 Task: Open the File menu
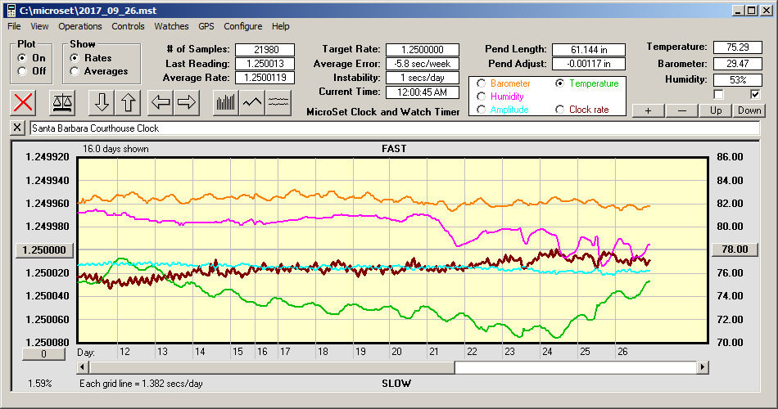[x=14, y=26]
